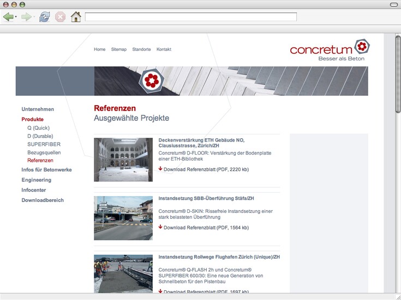Open Instandsetzung SBB-Überführung Stäfa/ZH title
Image resolution: width=401 pixels, height=300 pixels.
point(206,198)
